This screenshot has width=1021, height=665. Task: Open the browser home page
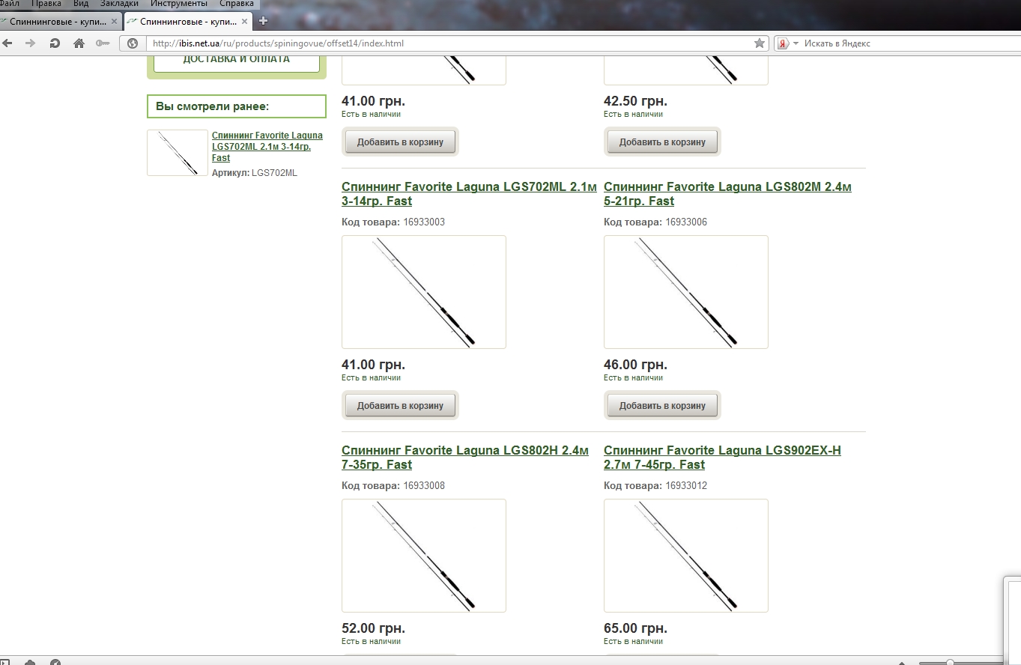79,43
